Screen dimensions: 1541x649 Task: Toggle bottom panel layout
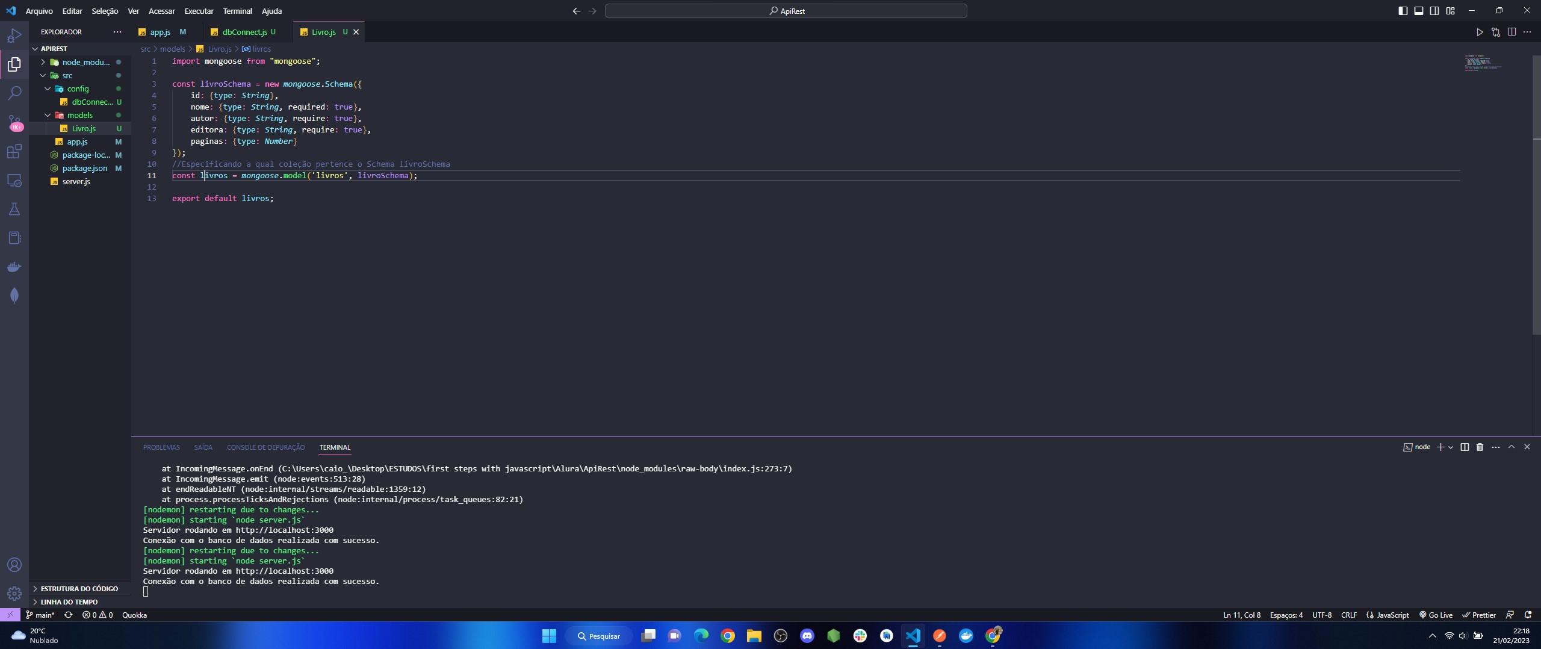click(1419, 11)
